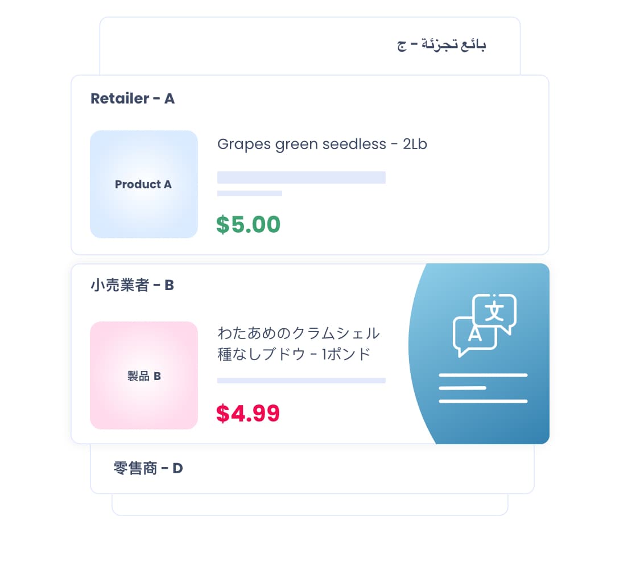Viewport: 636px width, 562px height.
Task: Click the red $4.99 price
Action: click(247, 414)
